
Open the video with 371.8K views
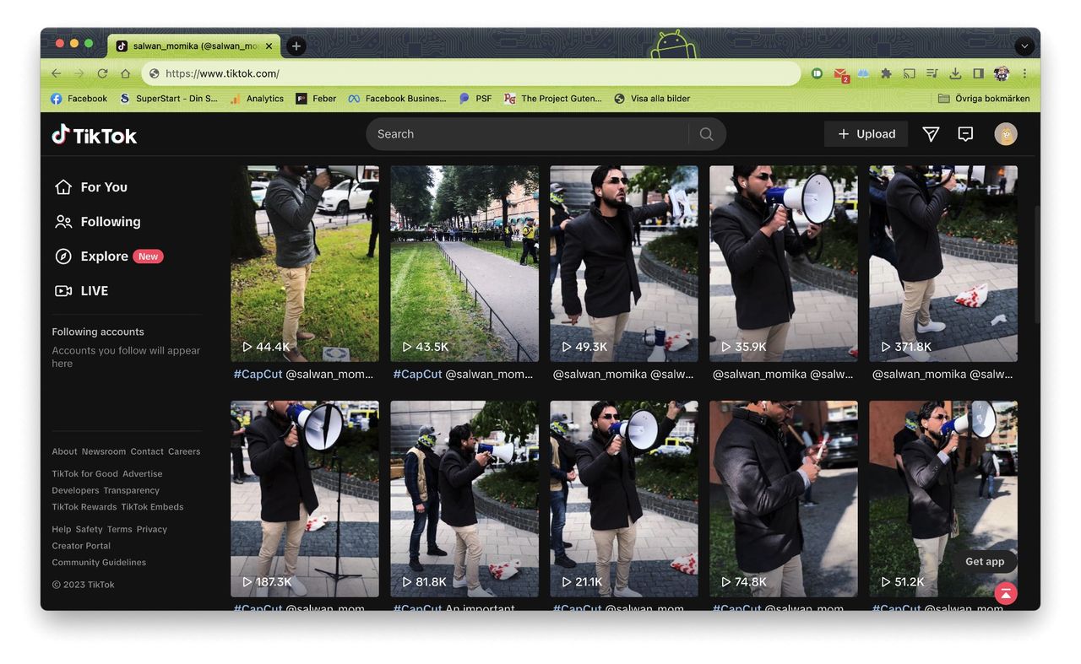[942, 263]
